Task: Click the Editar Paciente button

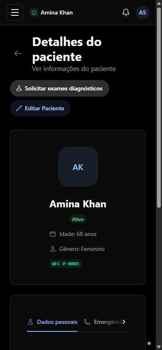Action: [x=40, y=108]
